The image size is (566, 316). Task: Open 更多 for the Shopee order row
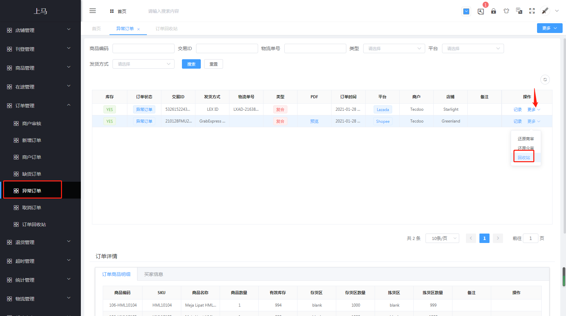[534, 121]
